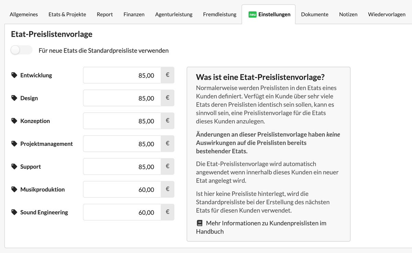
Task: Go to the Finanzen tab
Action: (x=134, y=14)
